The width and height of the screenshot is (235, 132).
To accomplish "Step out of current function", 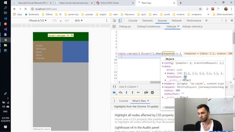I will 132,93.
